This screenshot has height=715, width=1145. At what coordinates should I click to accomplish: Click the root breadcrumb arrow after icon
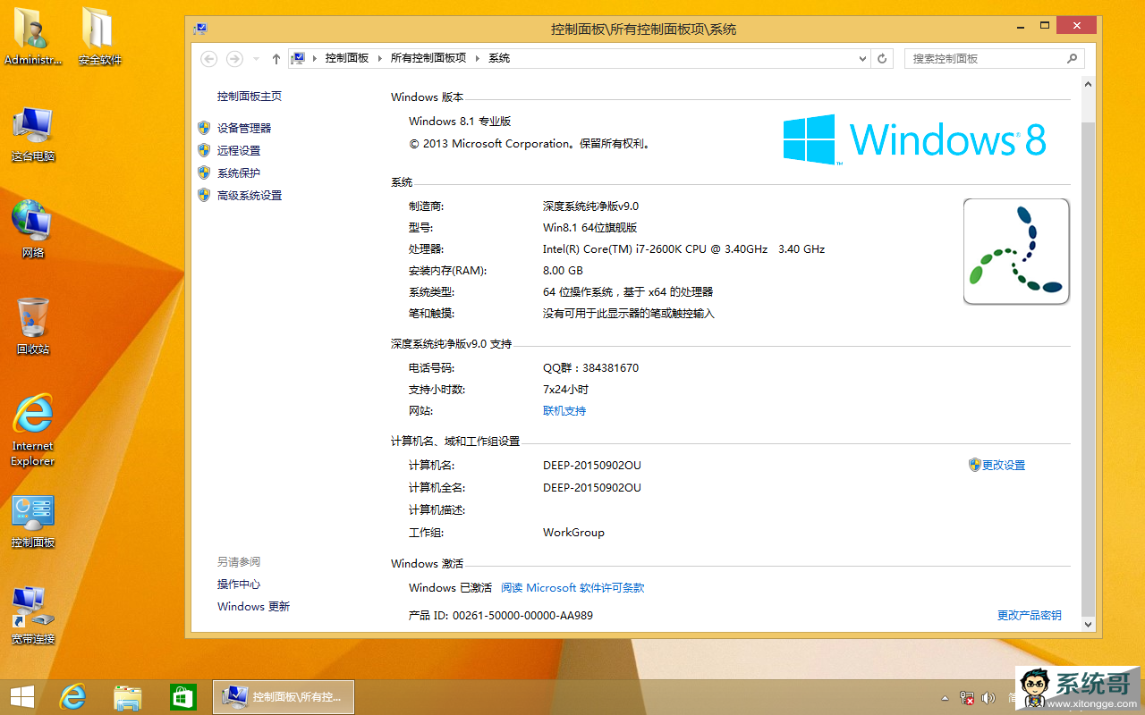[315, 58]
